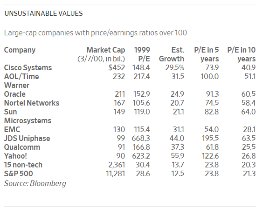This screenshot has height=213, width=262.
Task: Click the Yahoo! company name
Action: [15, 156]
